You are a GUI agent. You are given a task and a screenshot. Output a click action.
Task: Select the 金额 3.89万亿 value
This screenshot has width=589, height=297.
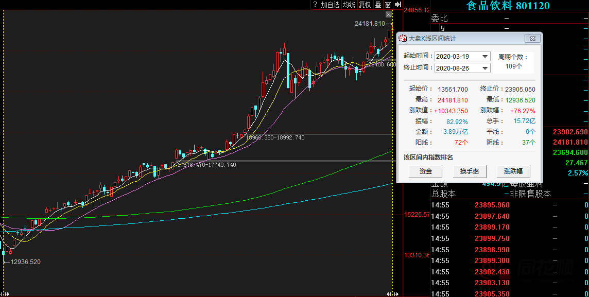pos(456,132)
